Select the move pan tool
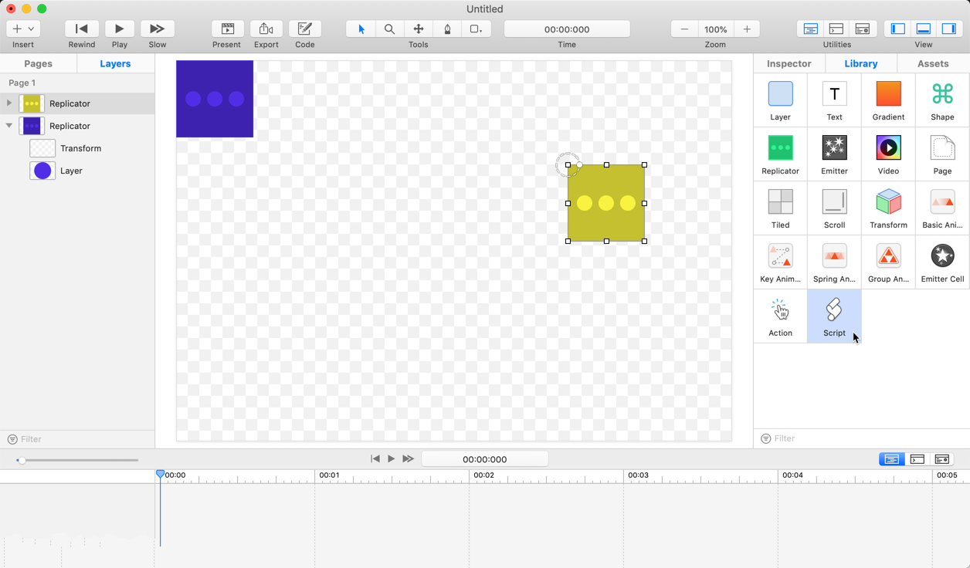The width and height of the screenshot is (970, 568). (419, 29)
